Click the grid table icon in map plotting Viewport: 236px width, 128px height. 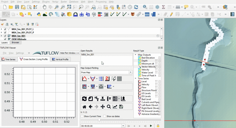[x=119, y=79]
